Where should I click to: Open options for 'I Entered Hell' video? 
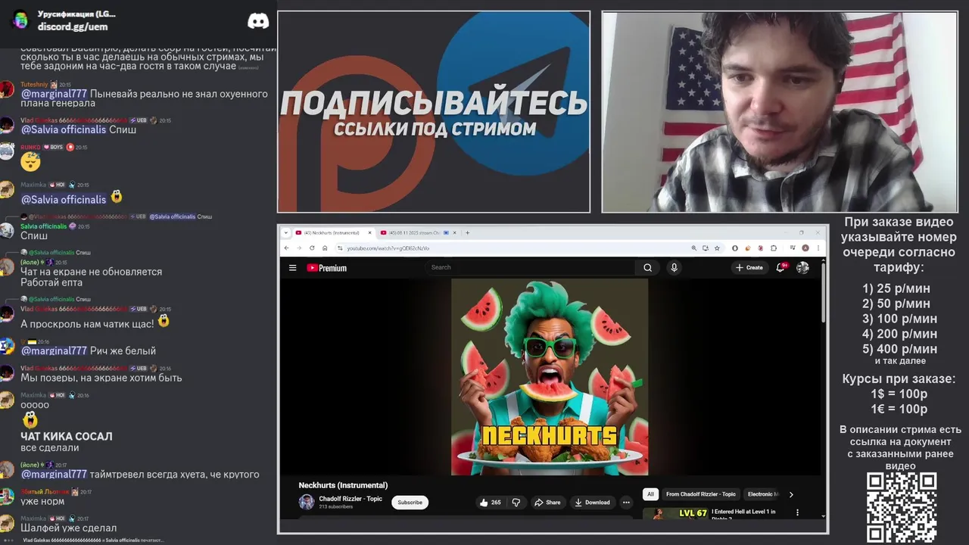(x=797, y=512)
